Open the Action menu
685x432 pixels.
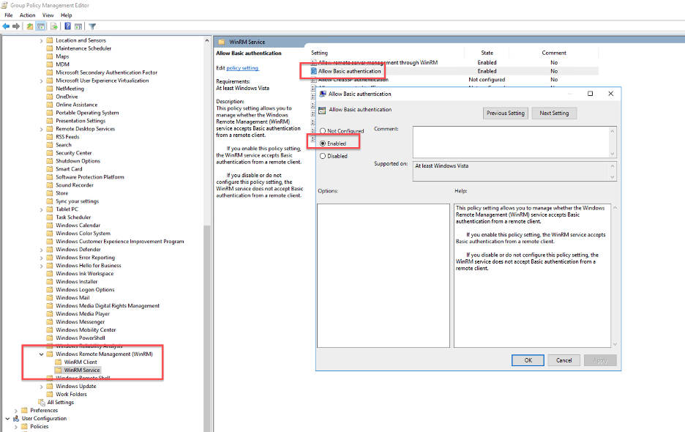coord(27,15)
